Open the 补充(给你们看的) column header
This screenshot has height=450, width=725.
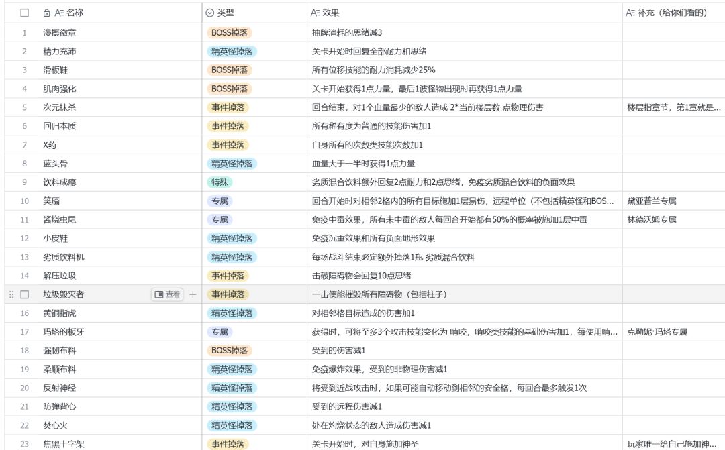[674, 13]
